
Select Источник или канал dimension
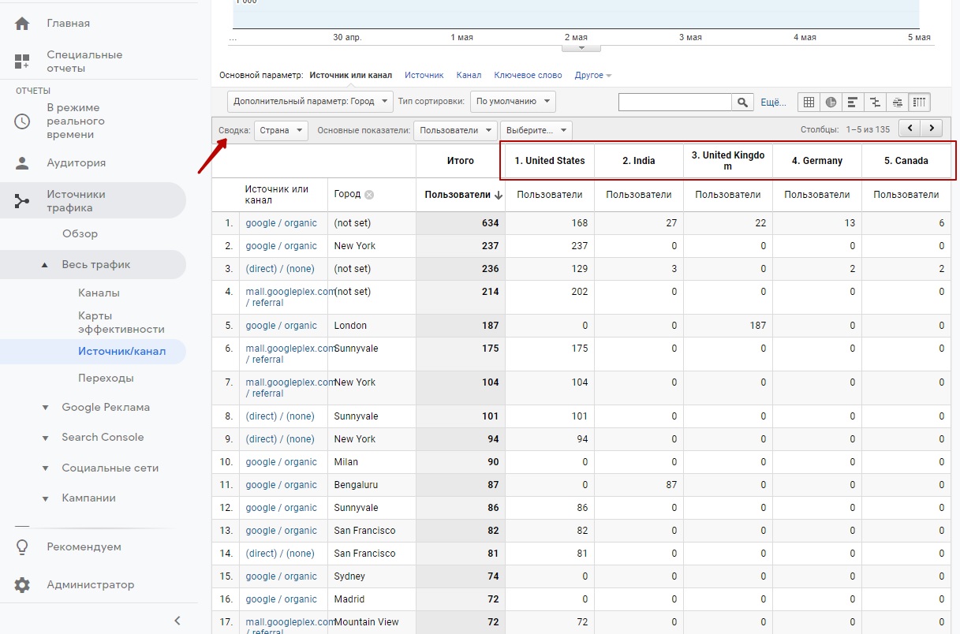pyautogui.click(x=350, y=75)
